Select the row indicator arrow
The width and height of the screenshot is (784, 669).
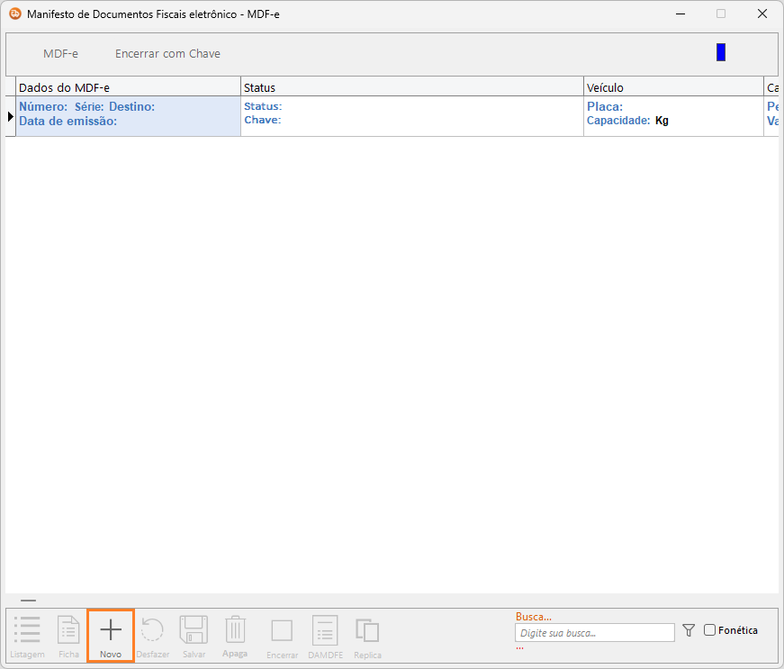click(x=11, y=116)
